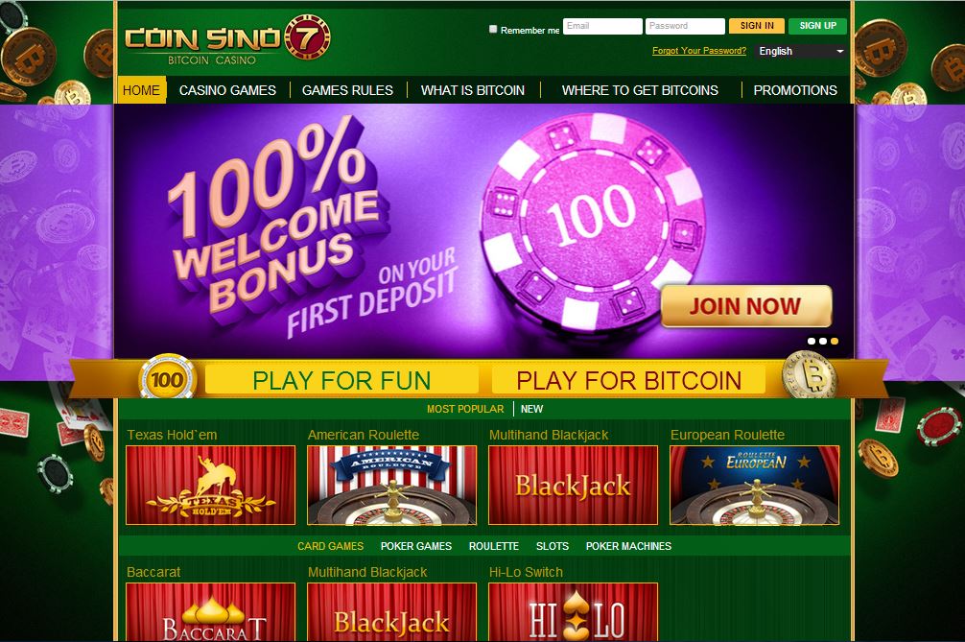Screen dimensions: 965x642
Task: Click the Coin Sino 7 logo
Action: coord(227,39)
